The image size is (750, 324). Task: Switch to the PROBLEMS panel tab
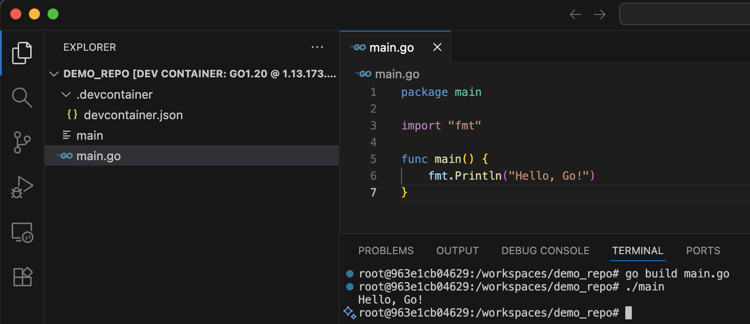click(x=386, y=251)
